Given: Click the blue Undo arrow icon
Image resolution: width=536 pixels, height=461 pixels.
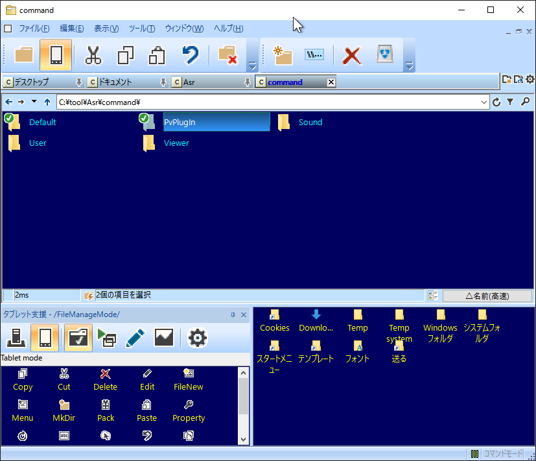Looking at the screenshot, I should (x=190, y=55).
